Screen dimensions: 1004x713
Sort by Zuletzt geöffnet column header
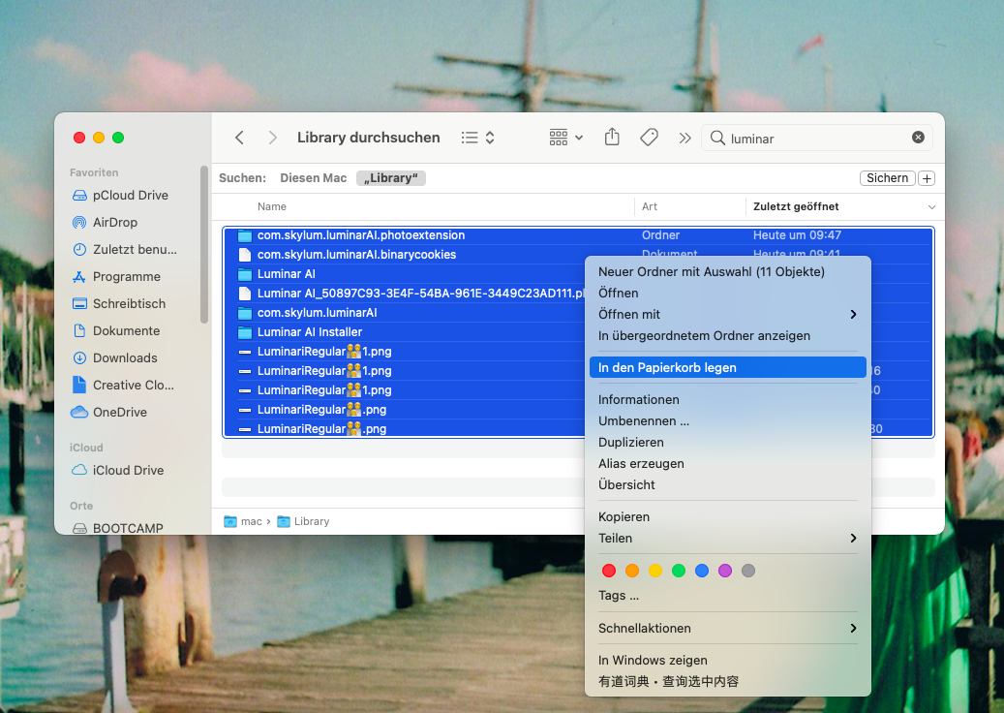pos(795,206)
